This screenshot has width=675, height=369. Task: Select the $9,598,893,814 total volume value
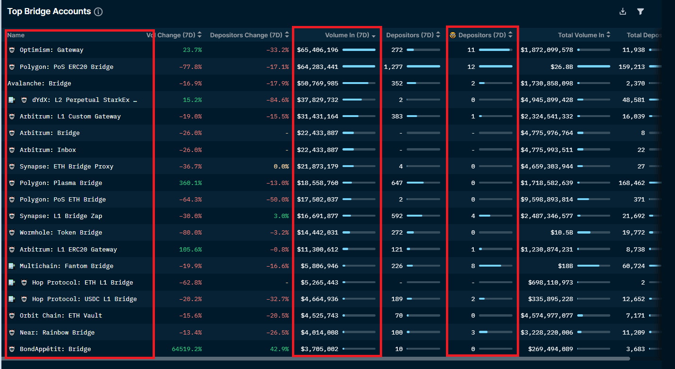tap(547, 200)
